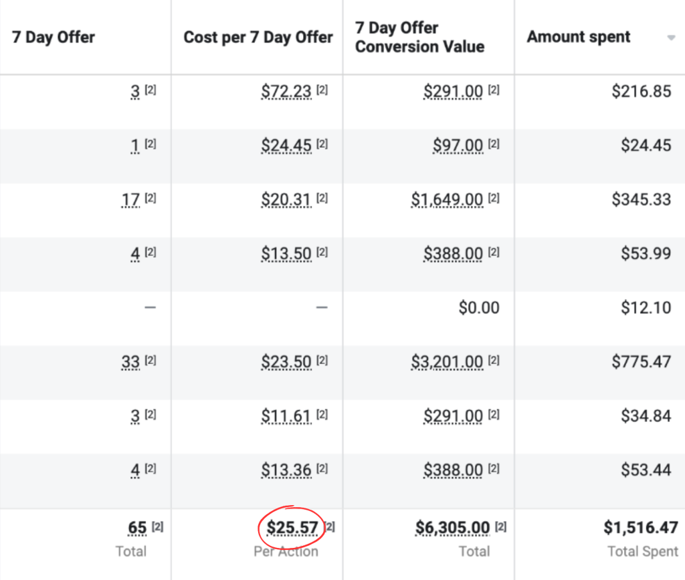
Task: Click the circled $25.57 cost per action
Action: tap(292, 528)
